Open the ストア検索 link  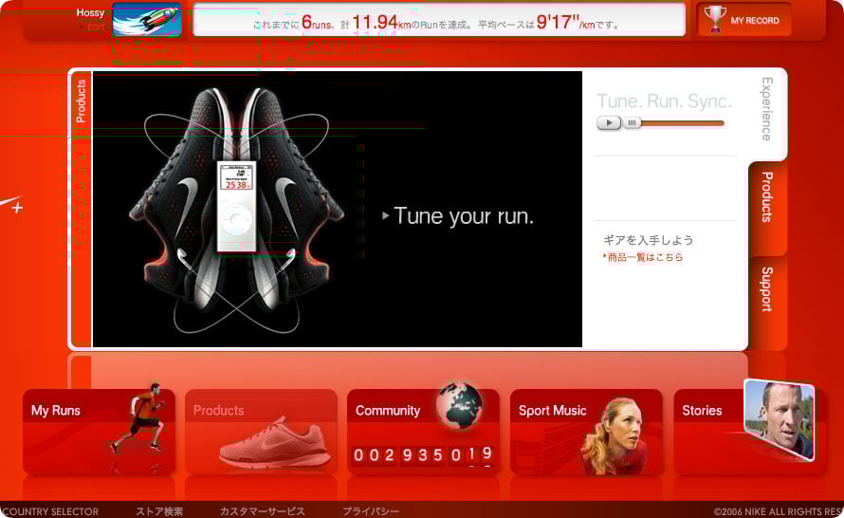click(159, 511)
